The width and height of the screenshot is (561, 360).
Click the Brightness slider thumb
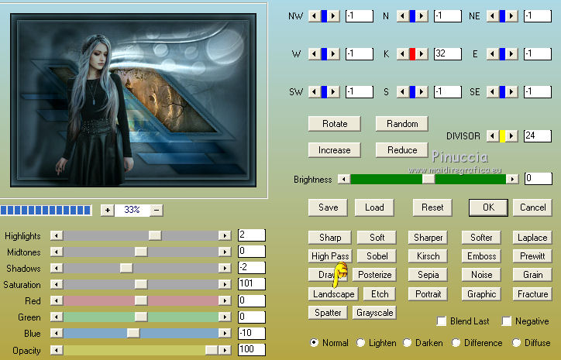[428, 179]
